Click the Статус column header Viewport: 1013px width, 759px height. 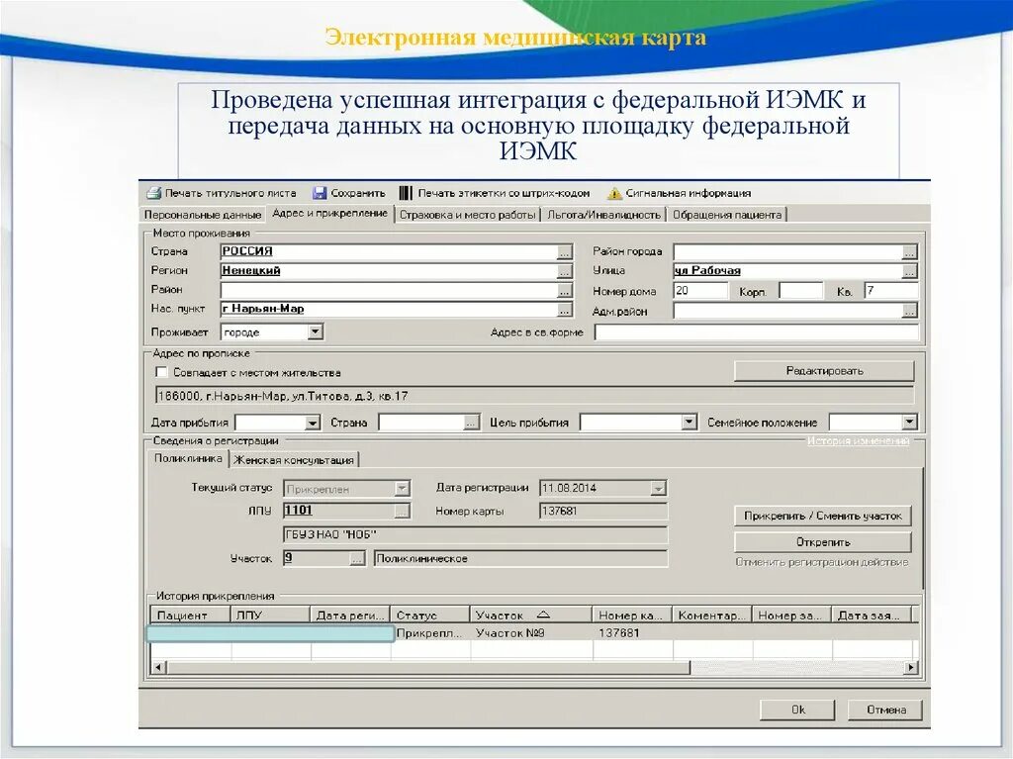tap(429, 615)
